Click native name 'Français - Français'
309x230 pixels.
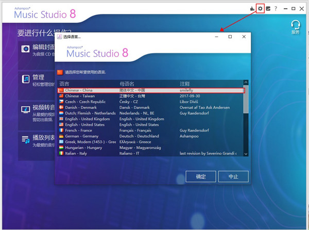pyautogui.click(x=135, y=130)
